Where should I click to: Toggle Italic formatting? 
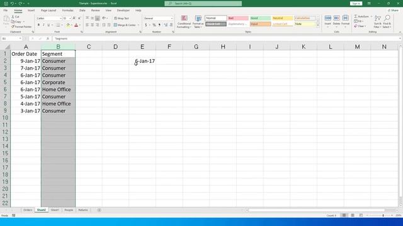click(43, 25)
